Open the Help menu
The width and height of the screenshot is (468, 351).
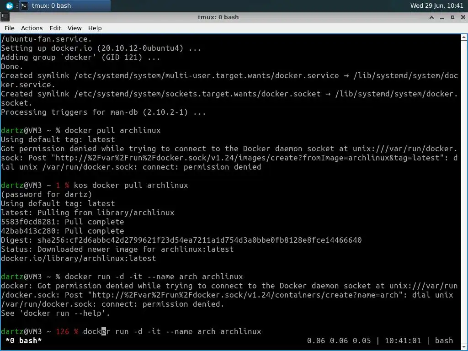pos(95,28)
